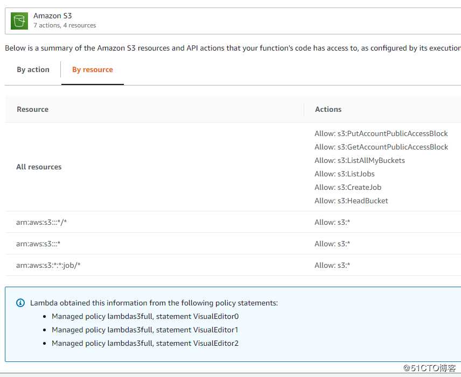Click the Amazon S3 title text

pyautogui.click(x=52, y=16)
